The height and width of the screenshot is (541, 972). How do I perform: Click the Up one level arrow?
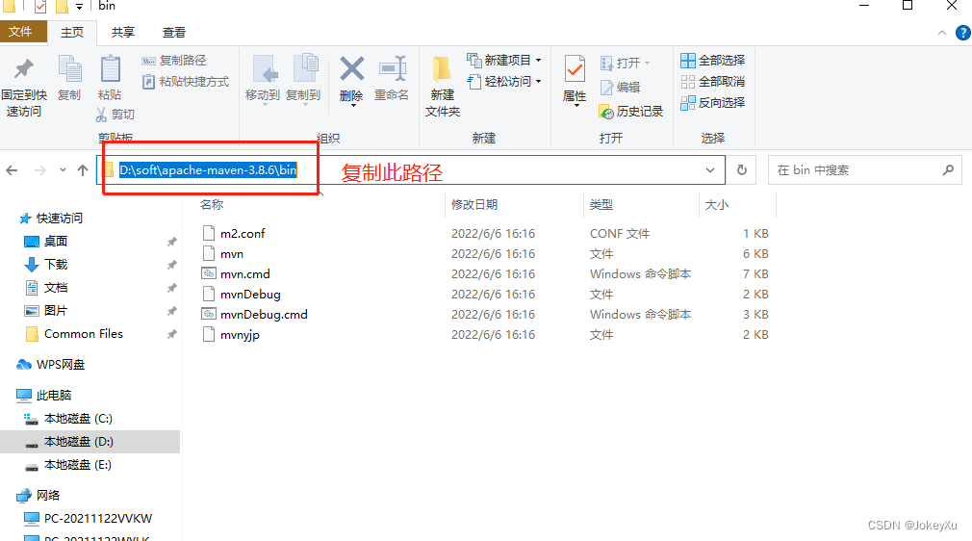pyautogui.click(x=83, y=170)
